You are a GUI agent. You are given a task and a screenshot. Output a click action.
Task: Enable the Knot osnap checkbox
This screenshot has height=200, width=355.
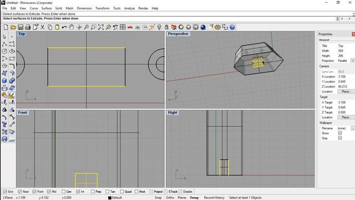(x=136, y=192)
